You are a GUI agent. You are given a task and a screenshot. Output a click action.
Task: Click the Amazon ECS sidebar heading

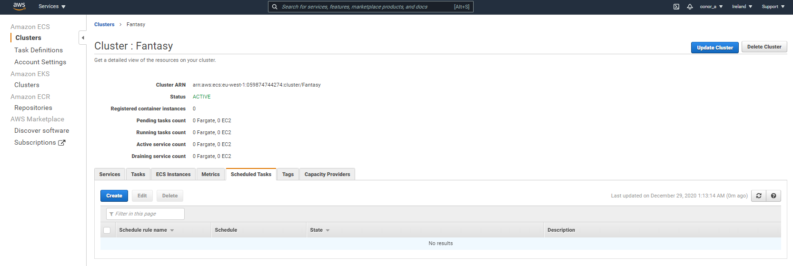pyautogui.click(x=30, y=27)
